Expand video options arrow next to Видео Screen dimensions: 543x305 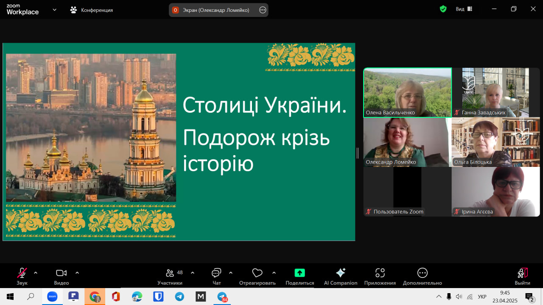tap(77, 273)
